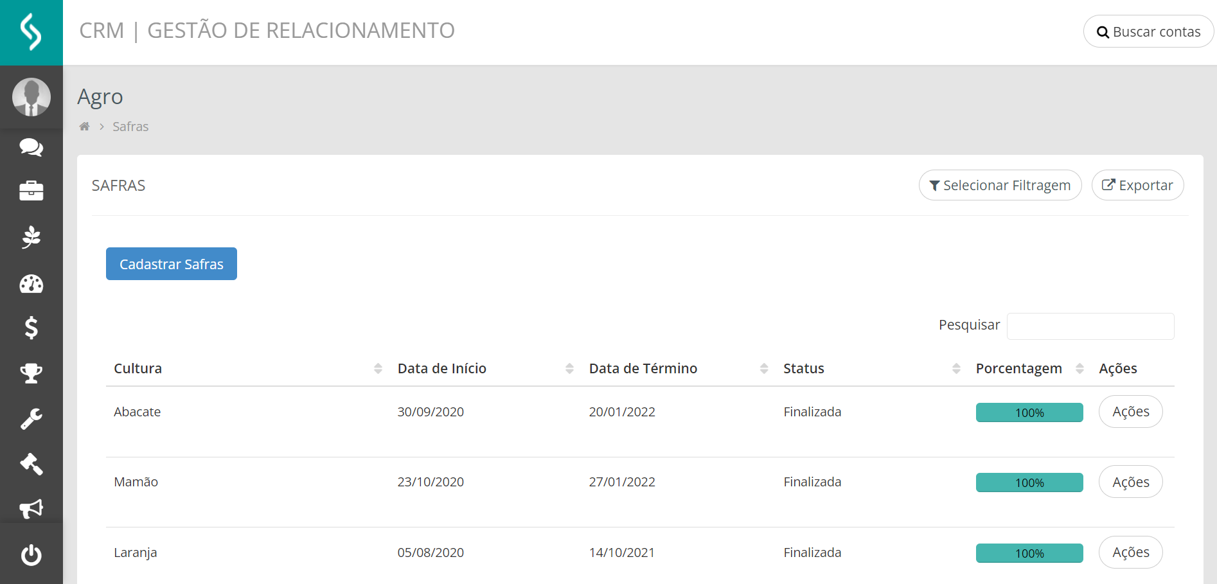This screenshot has width=1217, height=584.
Task: Open the chat conversations sidebar icon
Action: pos(31,148)
